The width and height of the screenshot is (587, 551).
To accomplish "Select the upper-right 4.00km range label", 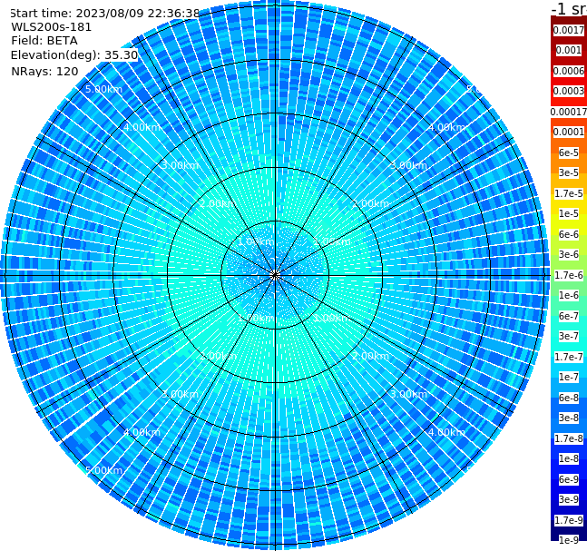I will pyautogui.click(x=446, y=127).
